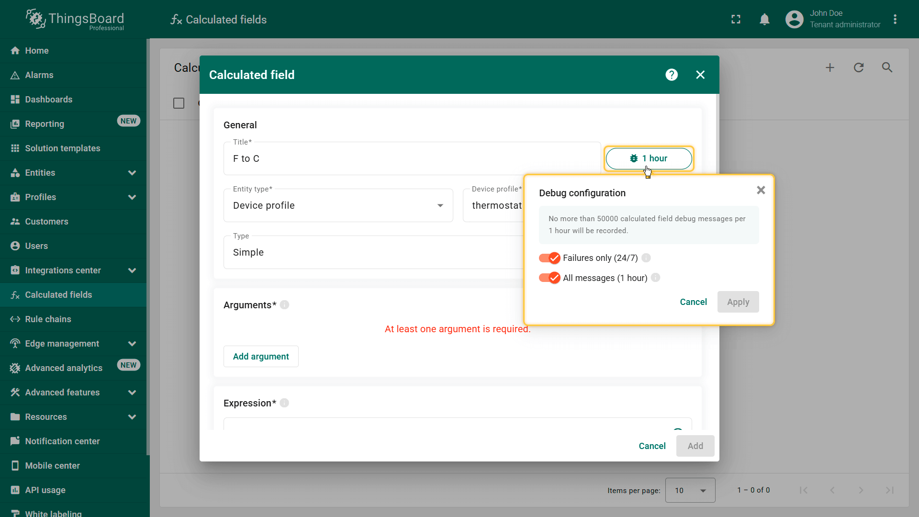Open the three-dot user menu
Viewport: 919px width, 517px height.
coord(895,20)
